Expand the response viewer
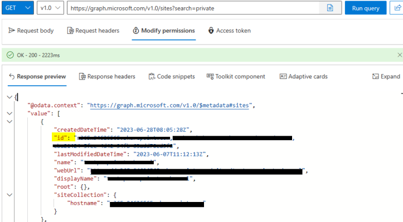Viewport: 403px width, 222px height. point(386,76)
